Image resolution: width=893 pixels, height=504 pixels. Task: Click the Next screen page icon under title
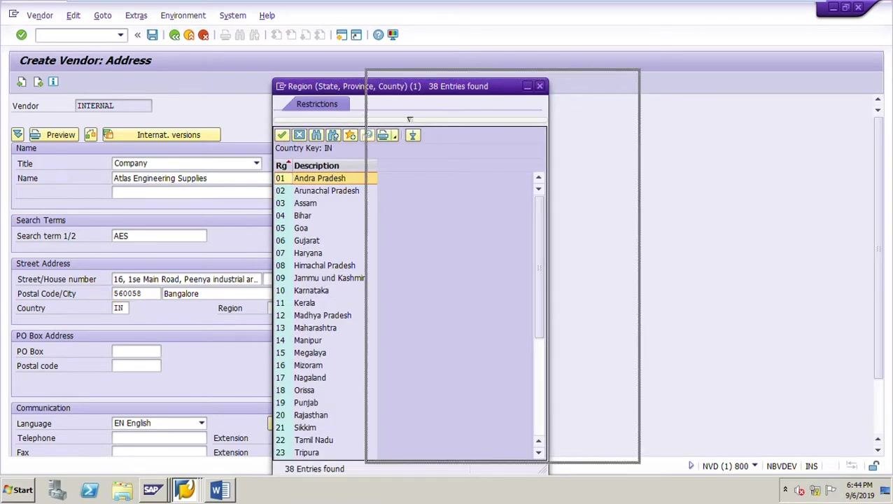38,82
